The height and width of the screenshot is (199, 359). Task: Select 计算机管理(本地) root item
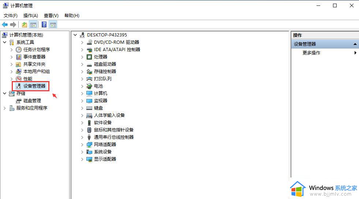(26, 35)
